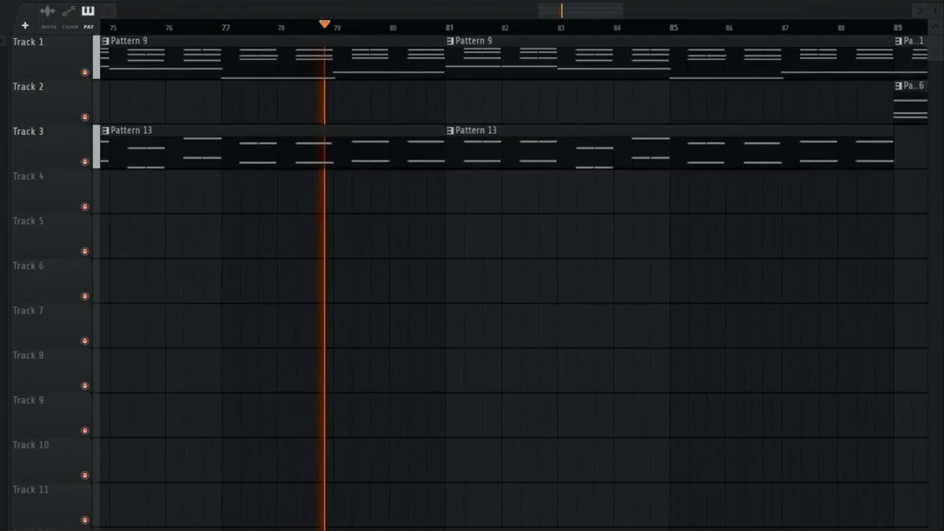Select the audio waveform clip icon
Image resolution: width=944 pixels, height=531 pixels.
tap(47, 11)
